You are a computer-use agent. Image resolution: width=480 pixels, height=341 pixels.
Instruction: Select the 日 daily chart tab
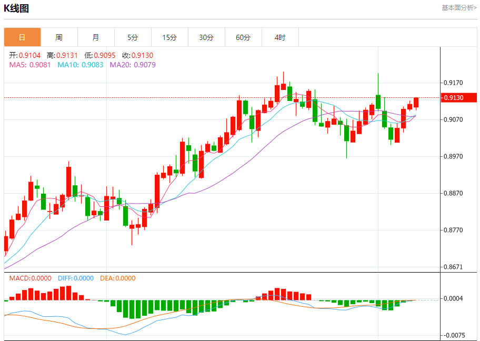tap(22, 37)
